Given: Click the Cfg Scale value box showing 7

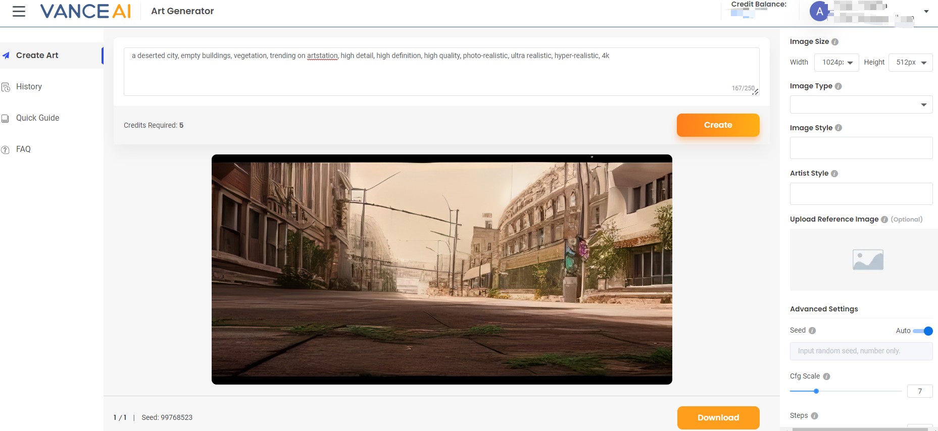Looking at the screenshot, I should tap(920, 391).
